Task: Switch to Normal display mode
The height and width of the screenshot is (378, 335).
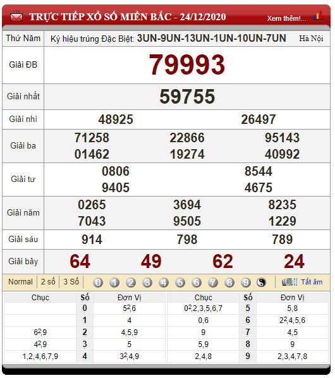Action: pos(20,281)
